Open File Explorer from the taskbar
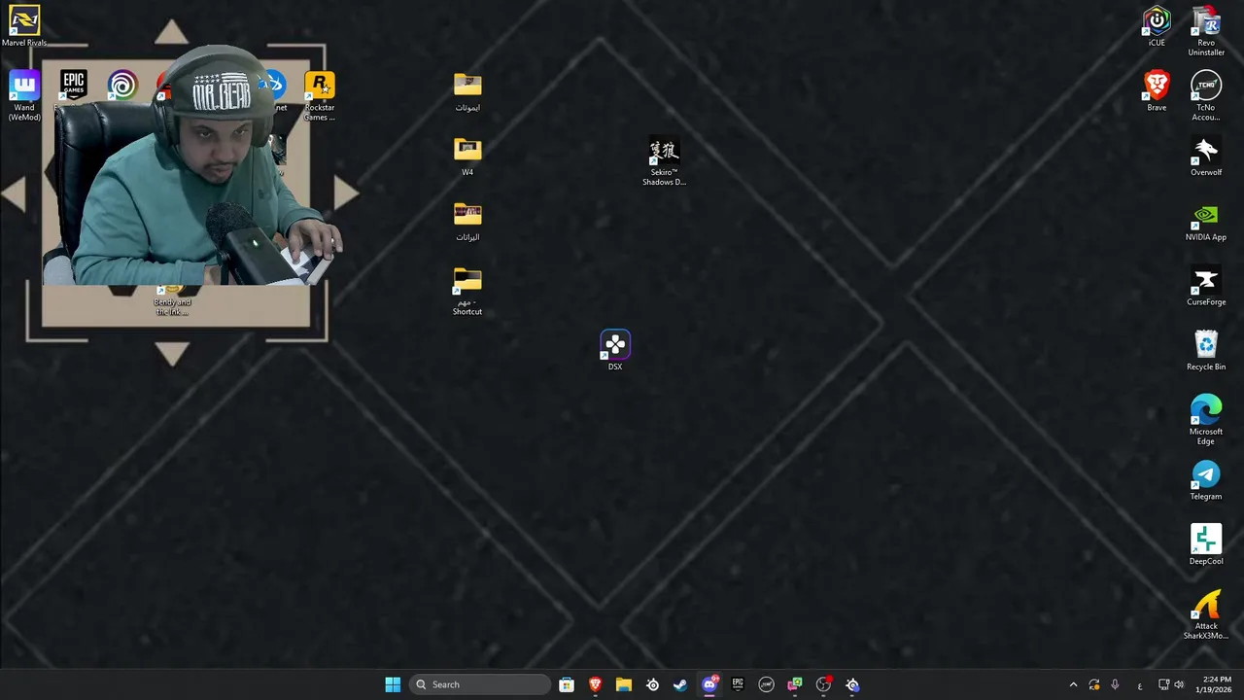Screen dimensions: 1244x700 pos(624,684)
